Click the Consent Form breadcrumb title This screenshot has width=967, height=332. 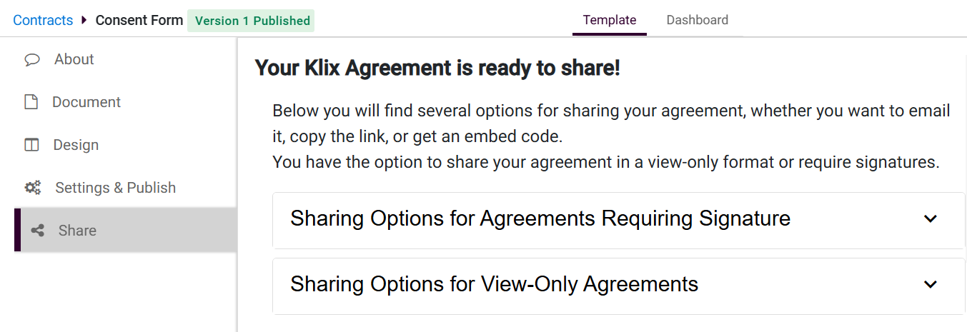[x=139, y=20]
